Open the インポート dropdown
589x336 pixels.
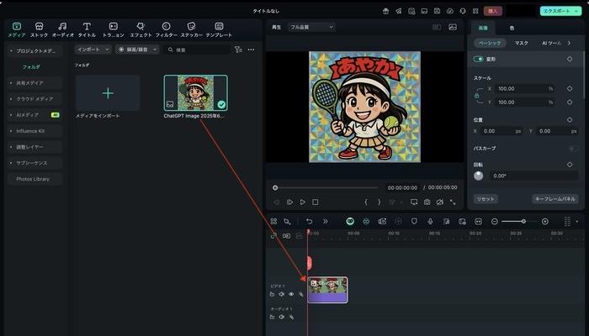93,50
